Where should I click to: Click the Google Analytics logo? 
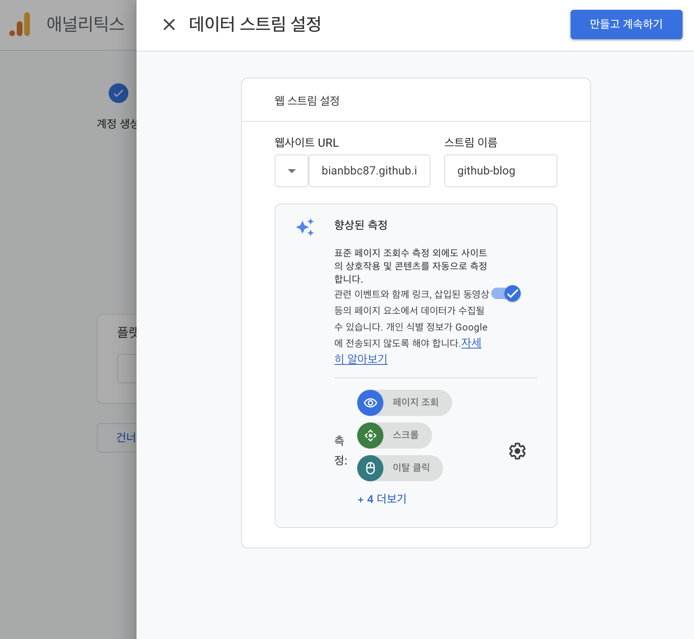pos(20,25)
